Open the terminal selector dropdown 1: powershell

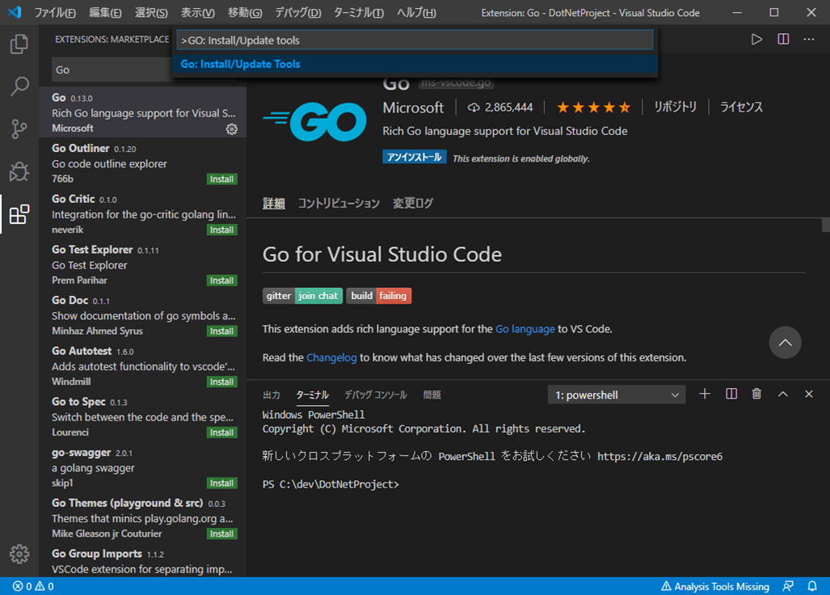pyautogui.click(x=616, y=395)
